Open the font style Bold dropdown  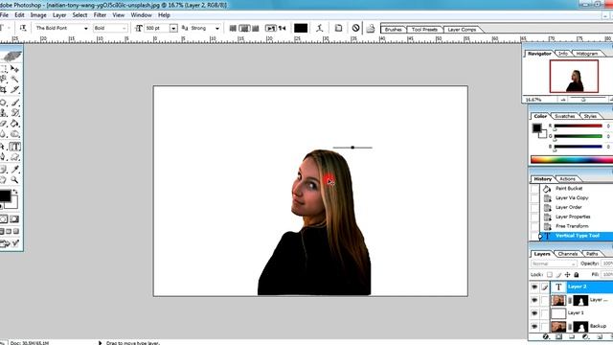(124, 28)
